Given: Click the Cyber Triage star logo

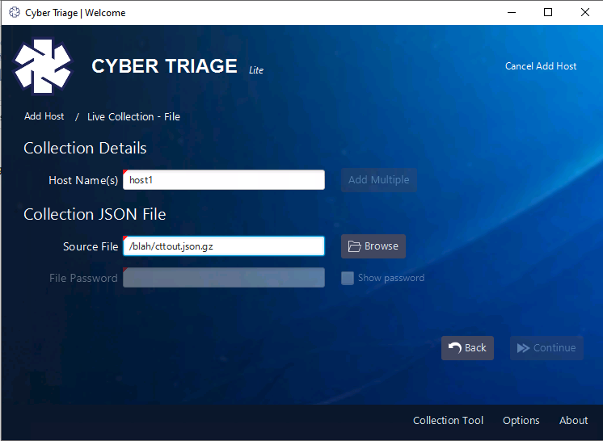Looking at the screenshot, I should (x=43, y=66).
